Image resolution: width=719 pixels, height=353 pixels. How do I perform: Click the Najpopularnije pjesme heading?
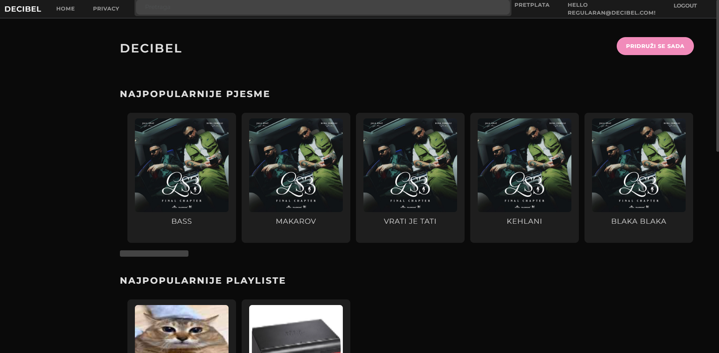pos(195,94)
